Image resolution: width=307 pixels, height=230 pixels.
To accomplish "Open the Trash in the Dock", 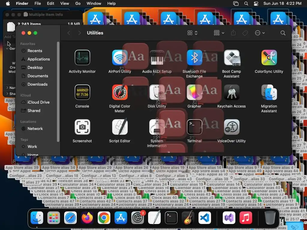I will [270, 218].
